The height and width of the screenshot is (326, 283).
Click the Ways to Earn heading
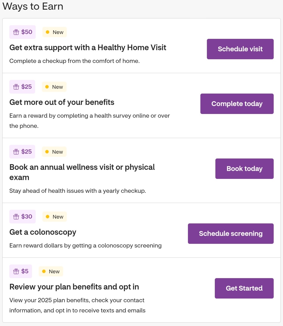(x=33, y=6)
